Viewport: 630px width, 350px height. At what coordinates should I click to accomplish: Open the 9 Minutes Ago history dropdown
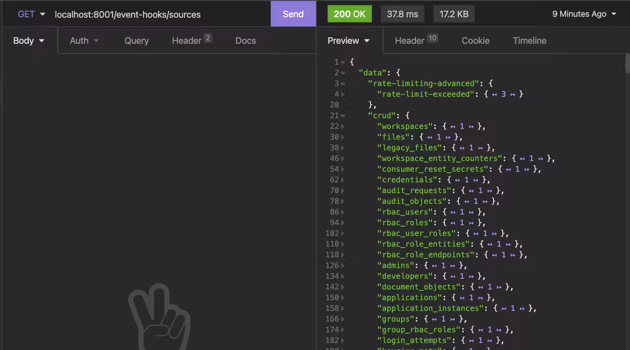(x=584, y=14)
